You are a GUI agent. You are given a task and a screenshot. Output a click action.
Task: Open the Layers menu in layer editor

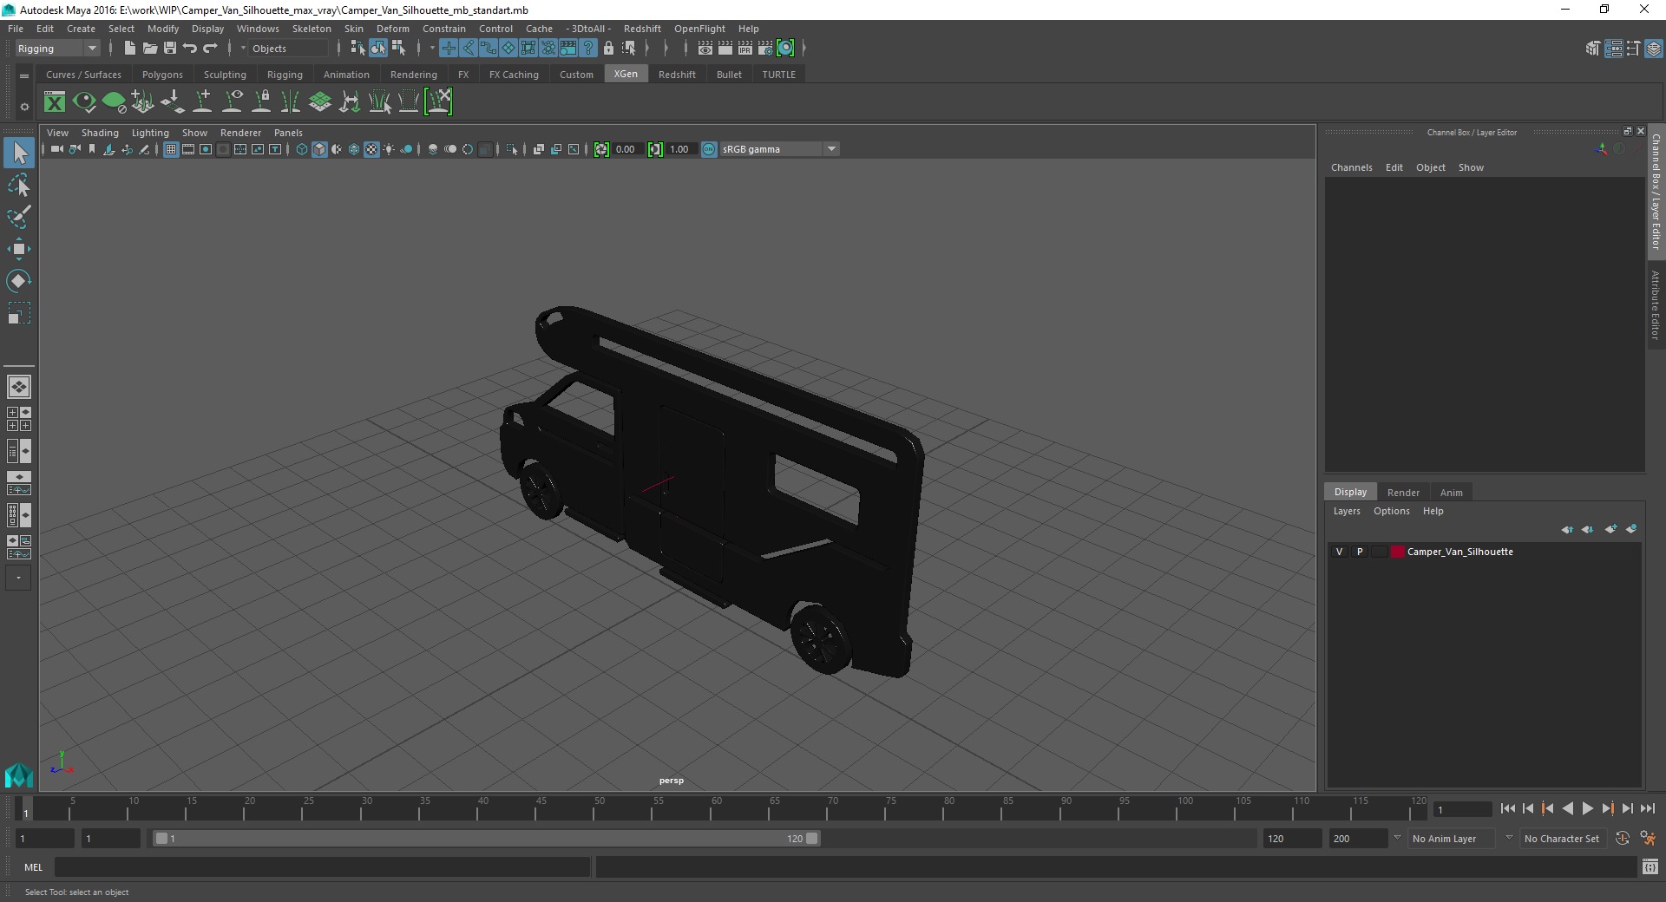point(1347,511)
